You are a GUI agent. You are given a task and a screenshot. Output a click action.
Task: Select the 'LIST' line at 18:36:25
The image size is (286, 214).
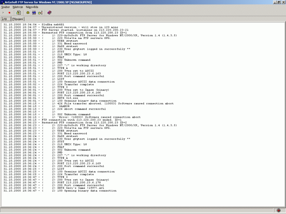(x=34, y=169)
